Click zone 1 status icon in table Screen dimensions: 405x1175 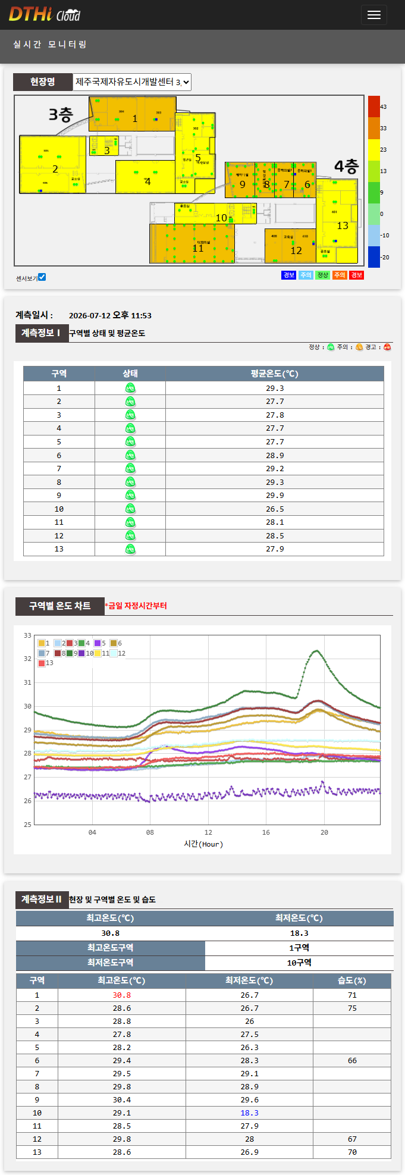[130, 388]
